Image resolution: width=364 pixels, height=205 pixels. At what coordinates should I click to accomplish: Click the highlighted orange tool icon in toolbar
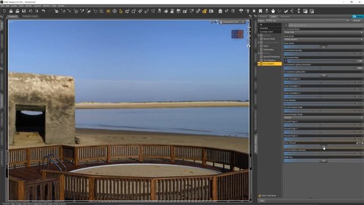[x=108, y=11]
